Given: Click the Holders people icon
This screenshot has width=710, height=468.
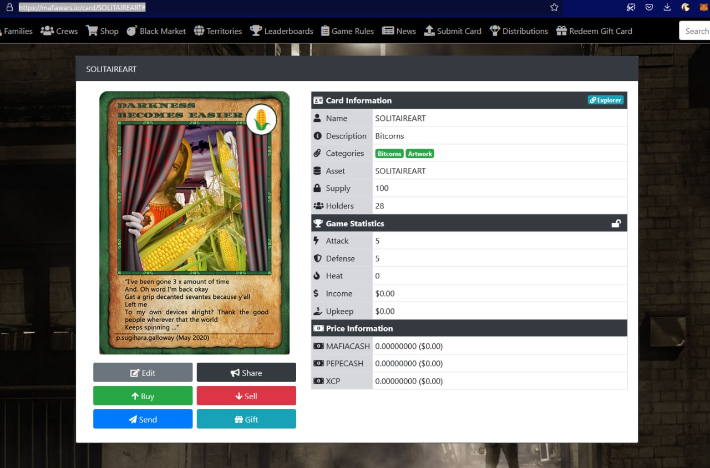Looking at the screenshot, I should click(x=318, y=206).
